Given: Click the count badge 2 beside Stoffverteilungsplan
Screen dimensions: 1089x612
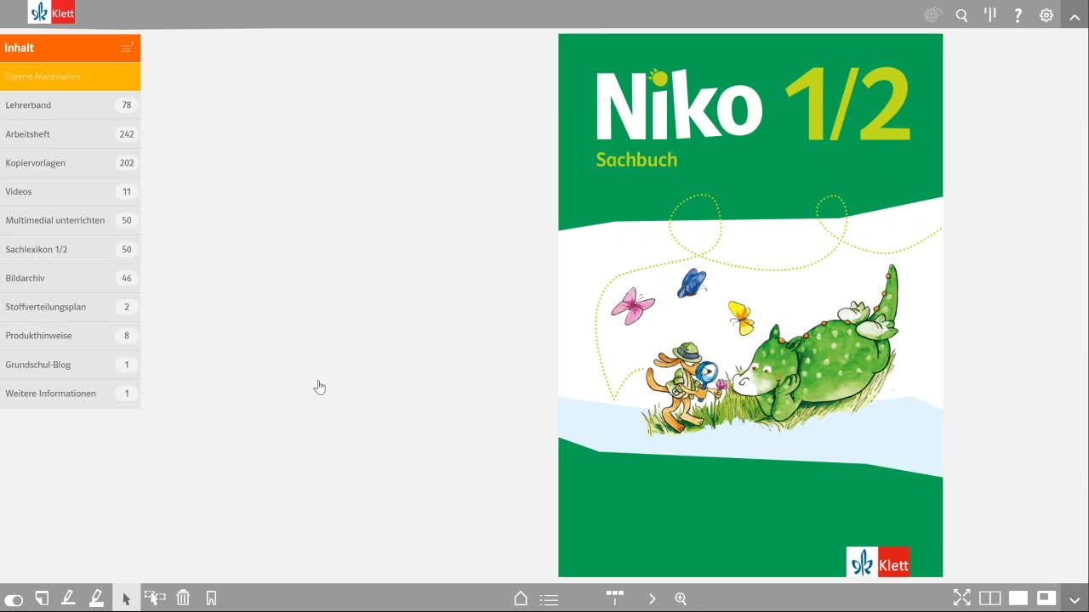Looking at the screenshot, I should click(x=127, y=307).
